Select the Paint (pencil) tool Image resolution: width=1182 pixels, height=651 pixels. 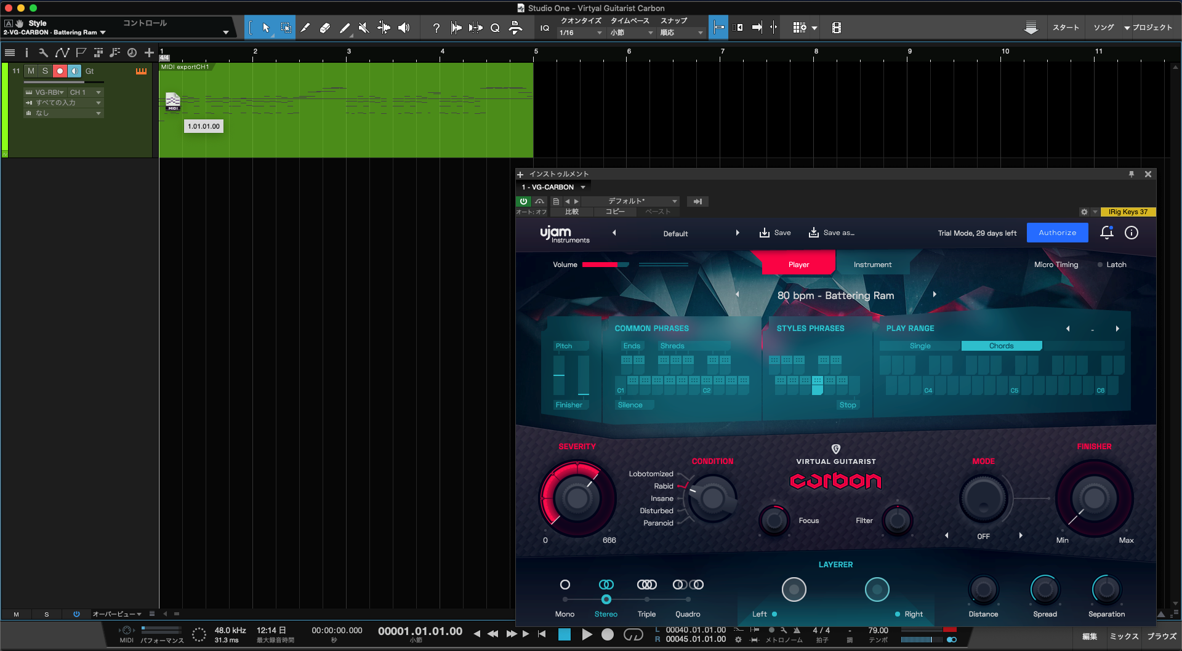[x=345, y=28]
